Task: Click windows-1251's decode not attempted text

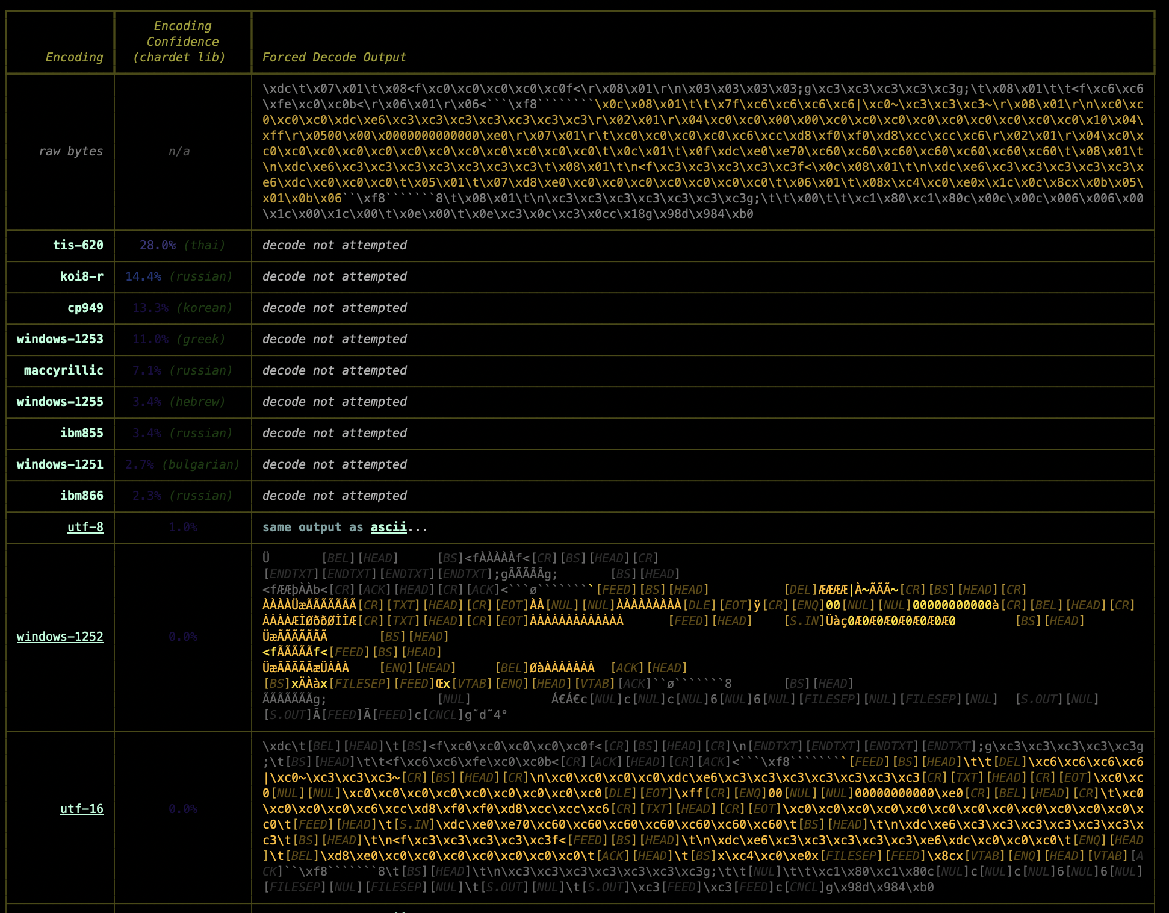Action: pyautogui.click(x=334, y=464)
